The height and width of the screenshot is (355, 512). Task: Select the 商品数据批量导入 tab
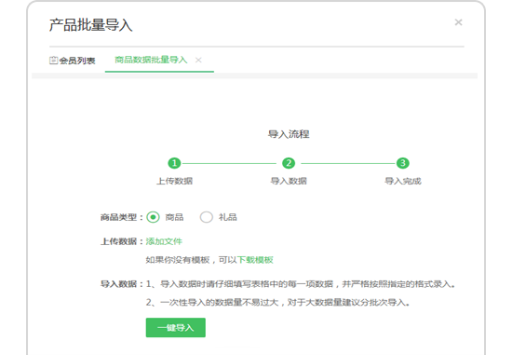(151, 60)
